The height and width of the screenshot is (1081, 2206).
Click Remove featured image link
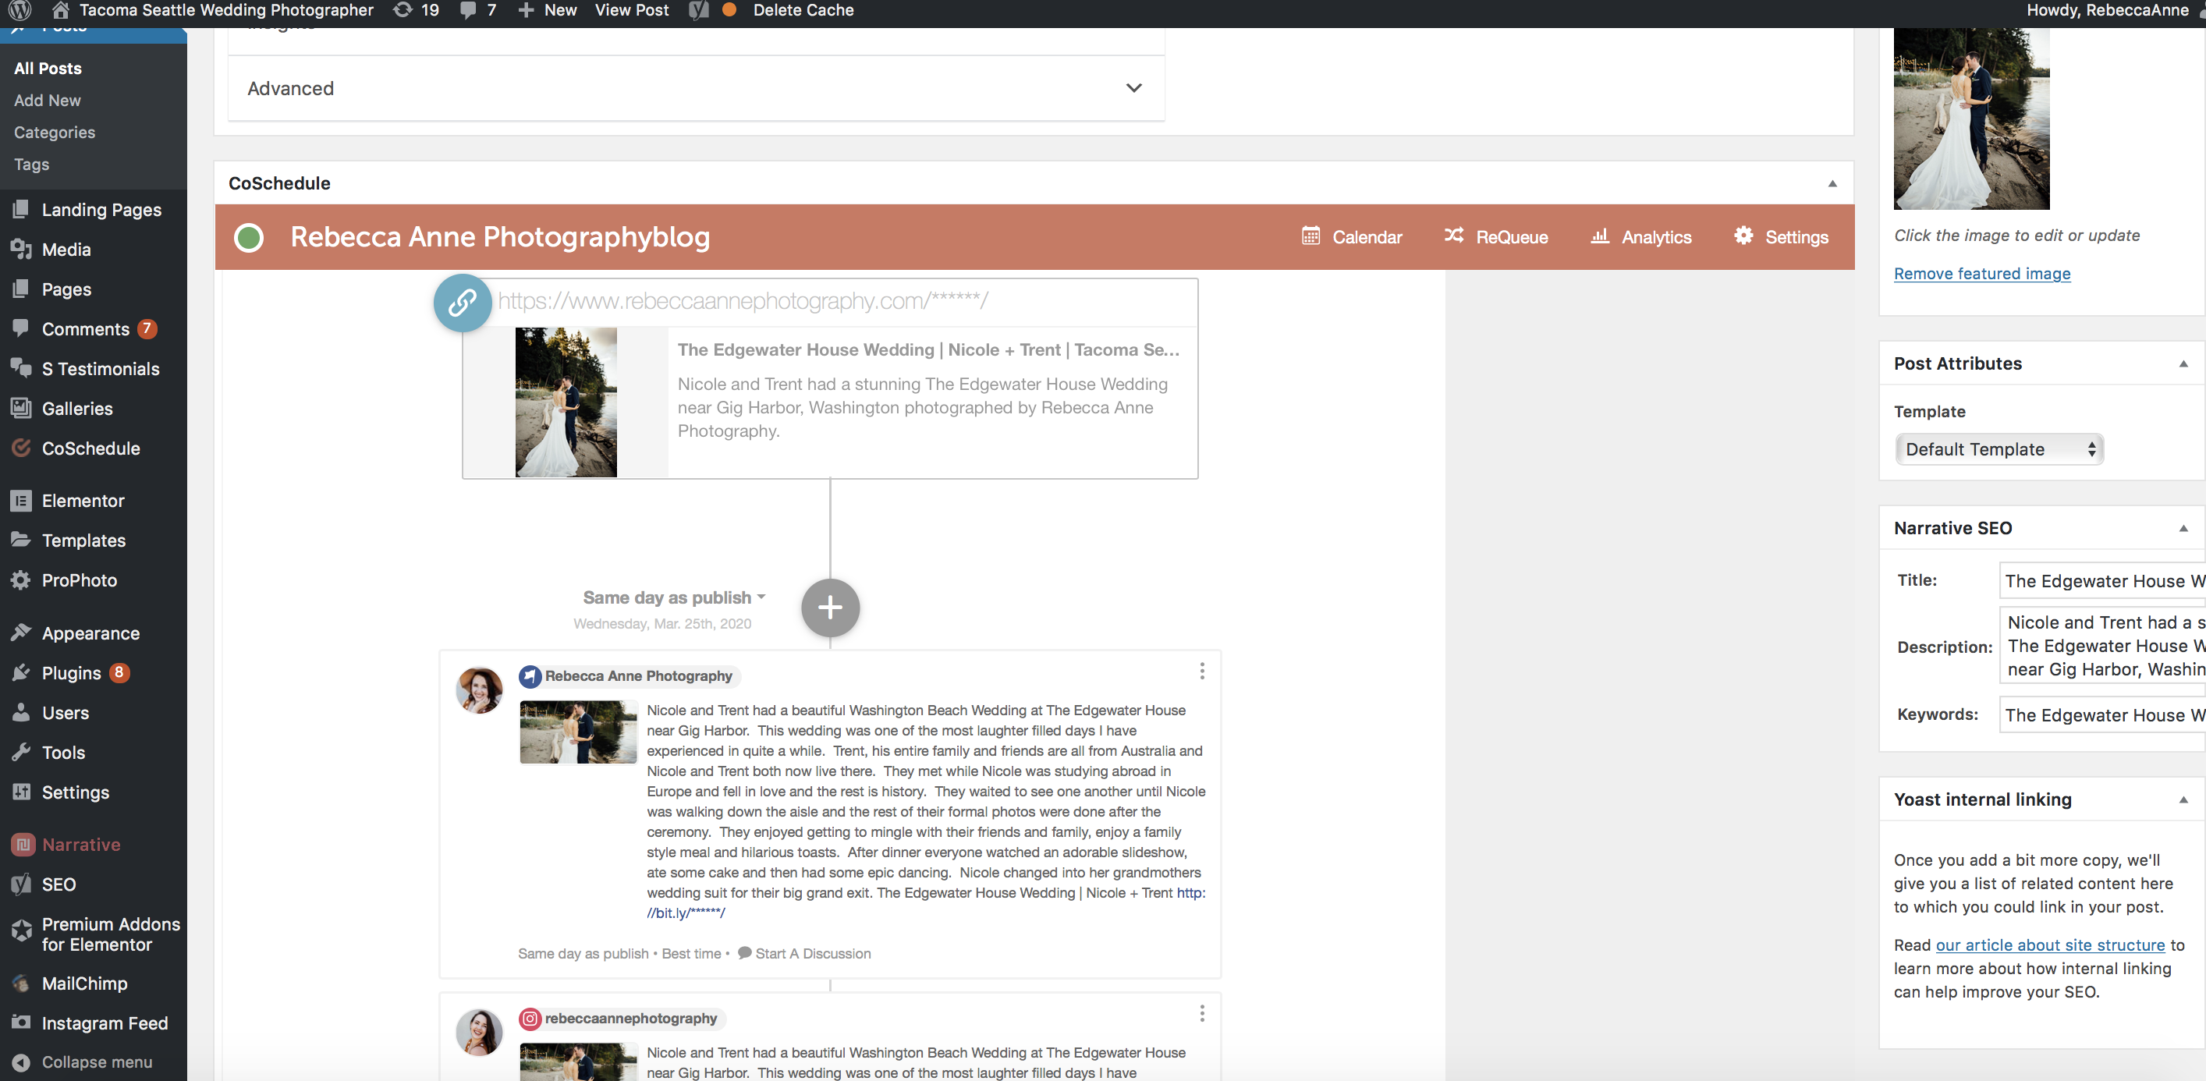1981,274
